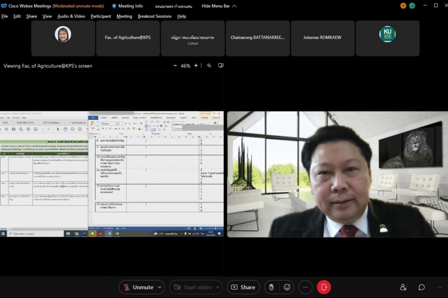Open the Audio & Video menu
The height and width of the screenshot is (298, 448).
(71, 16)
